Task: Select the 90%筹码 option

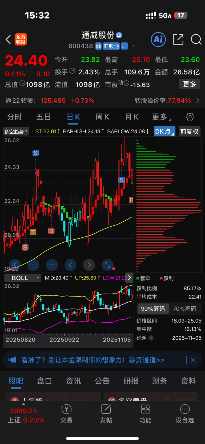Action: click(153, 309)
